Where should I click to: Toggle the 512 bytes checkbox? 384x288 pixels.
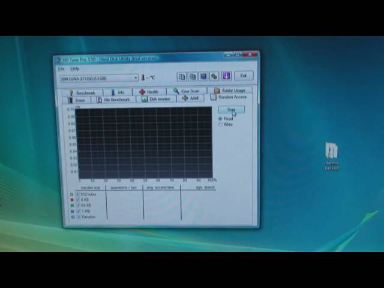click(77, 194)
